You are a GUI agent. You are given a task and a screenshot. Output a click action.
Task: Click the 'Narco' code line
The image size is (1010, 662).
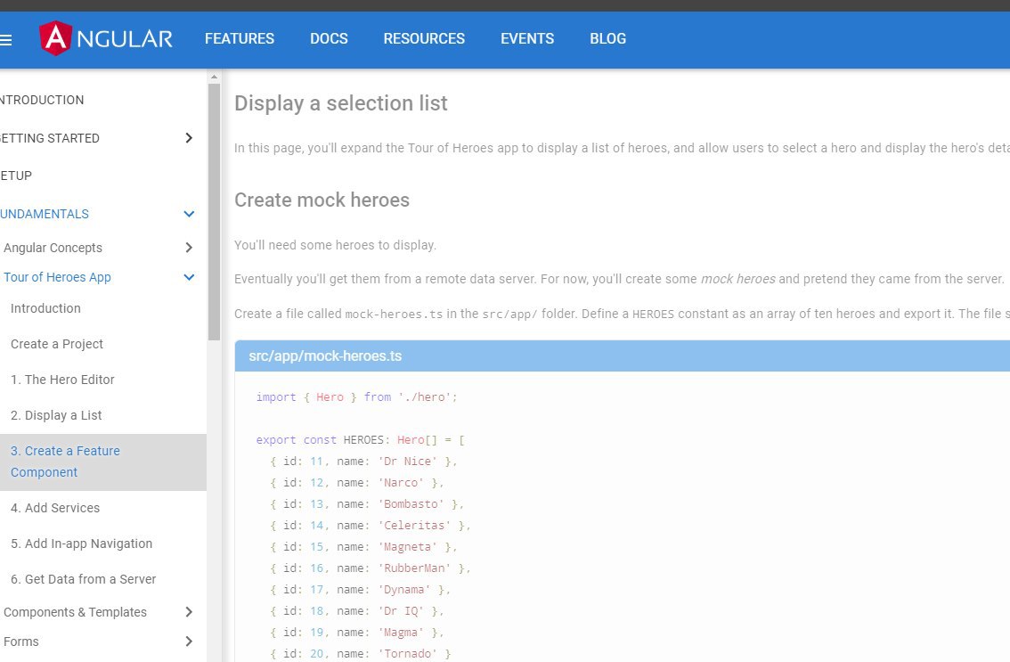coord(357,482)
